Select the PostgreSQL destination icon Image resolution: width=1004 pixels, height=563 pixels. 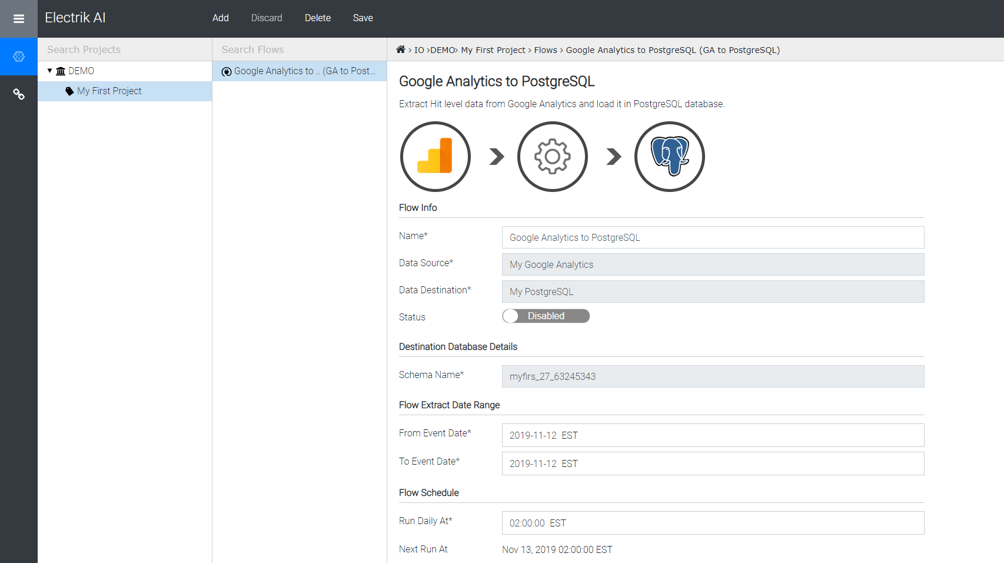coord(669,157)
